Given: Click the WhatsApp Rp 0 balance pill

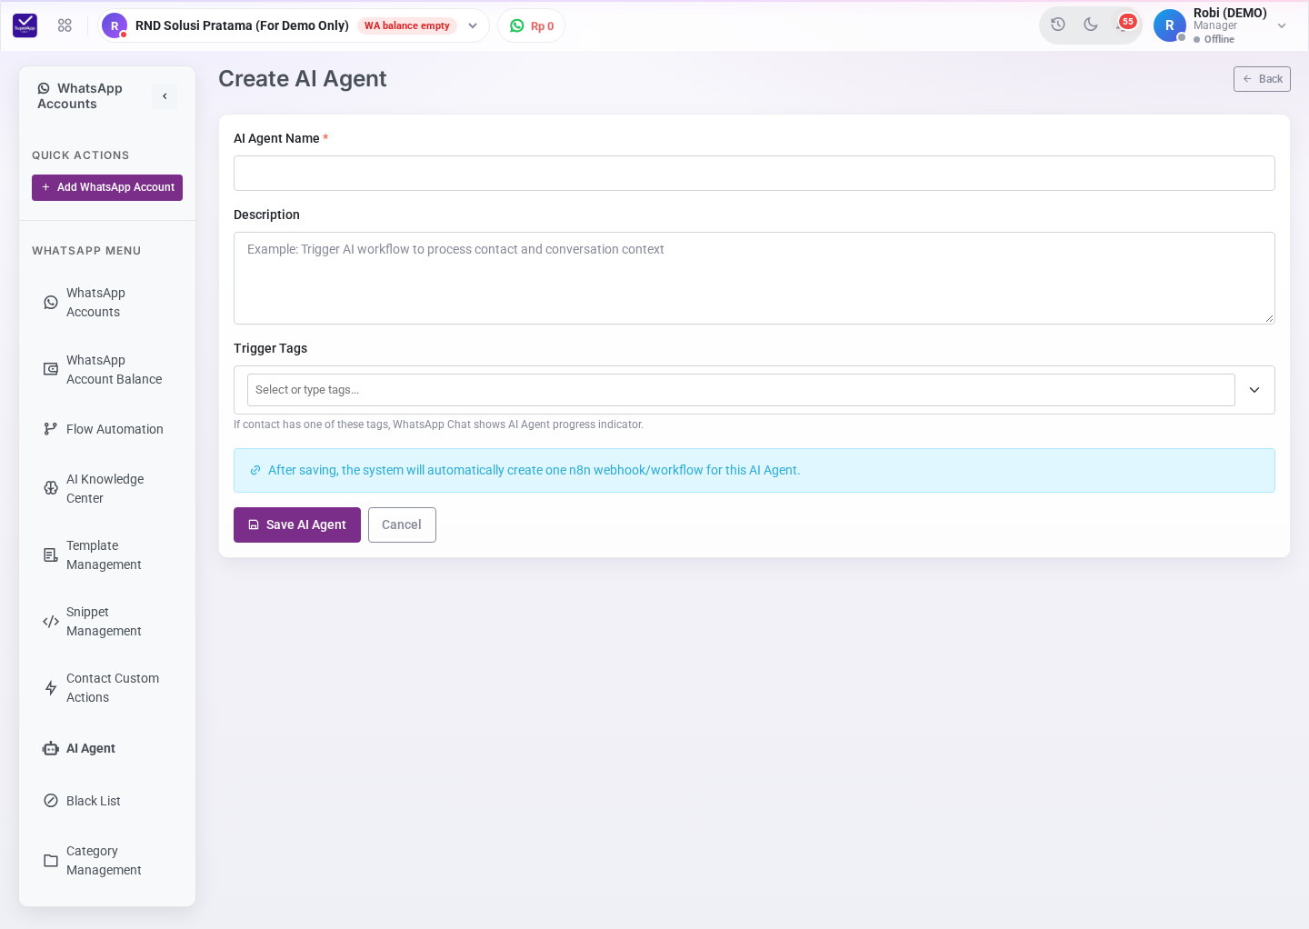Looking at the screenshot, I should [x=532, y=25].
